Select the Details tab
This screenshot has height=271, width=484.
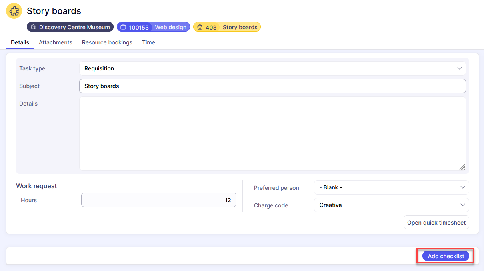(20, 42)
